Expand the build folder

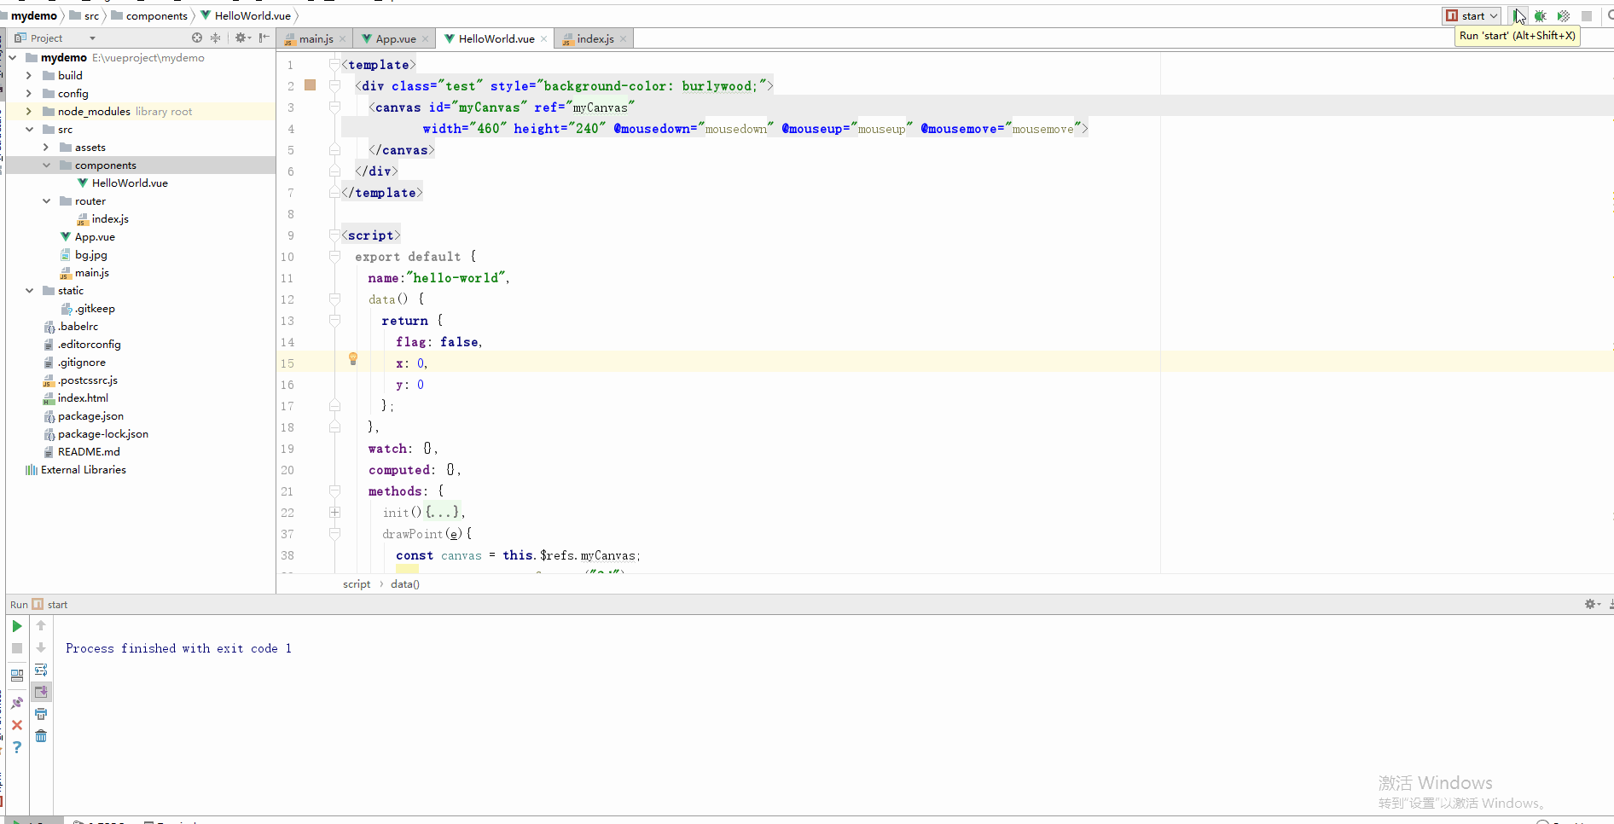pos(29,76)
